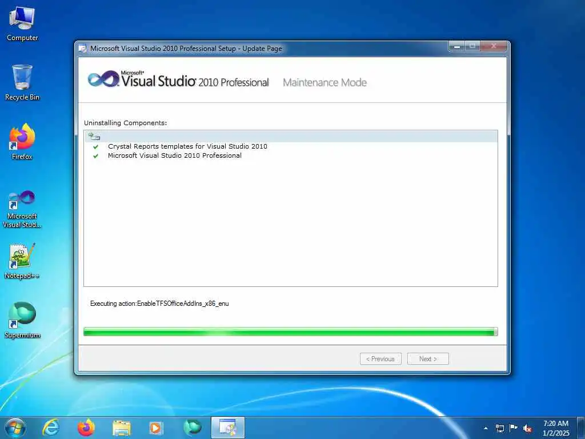Click the setup window title bar icon

(83, 49)
